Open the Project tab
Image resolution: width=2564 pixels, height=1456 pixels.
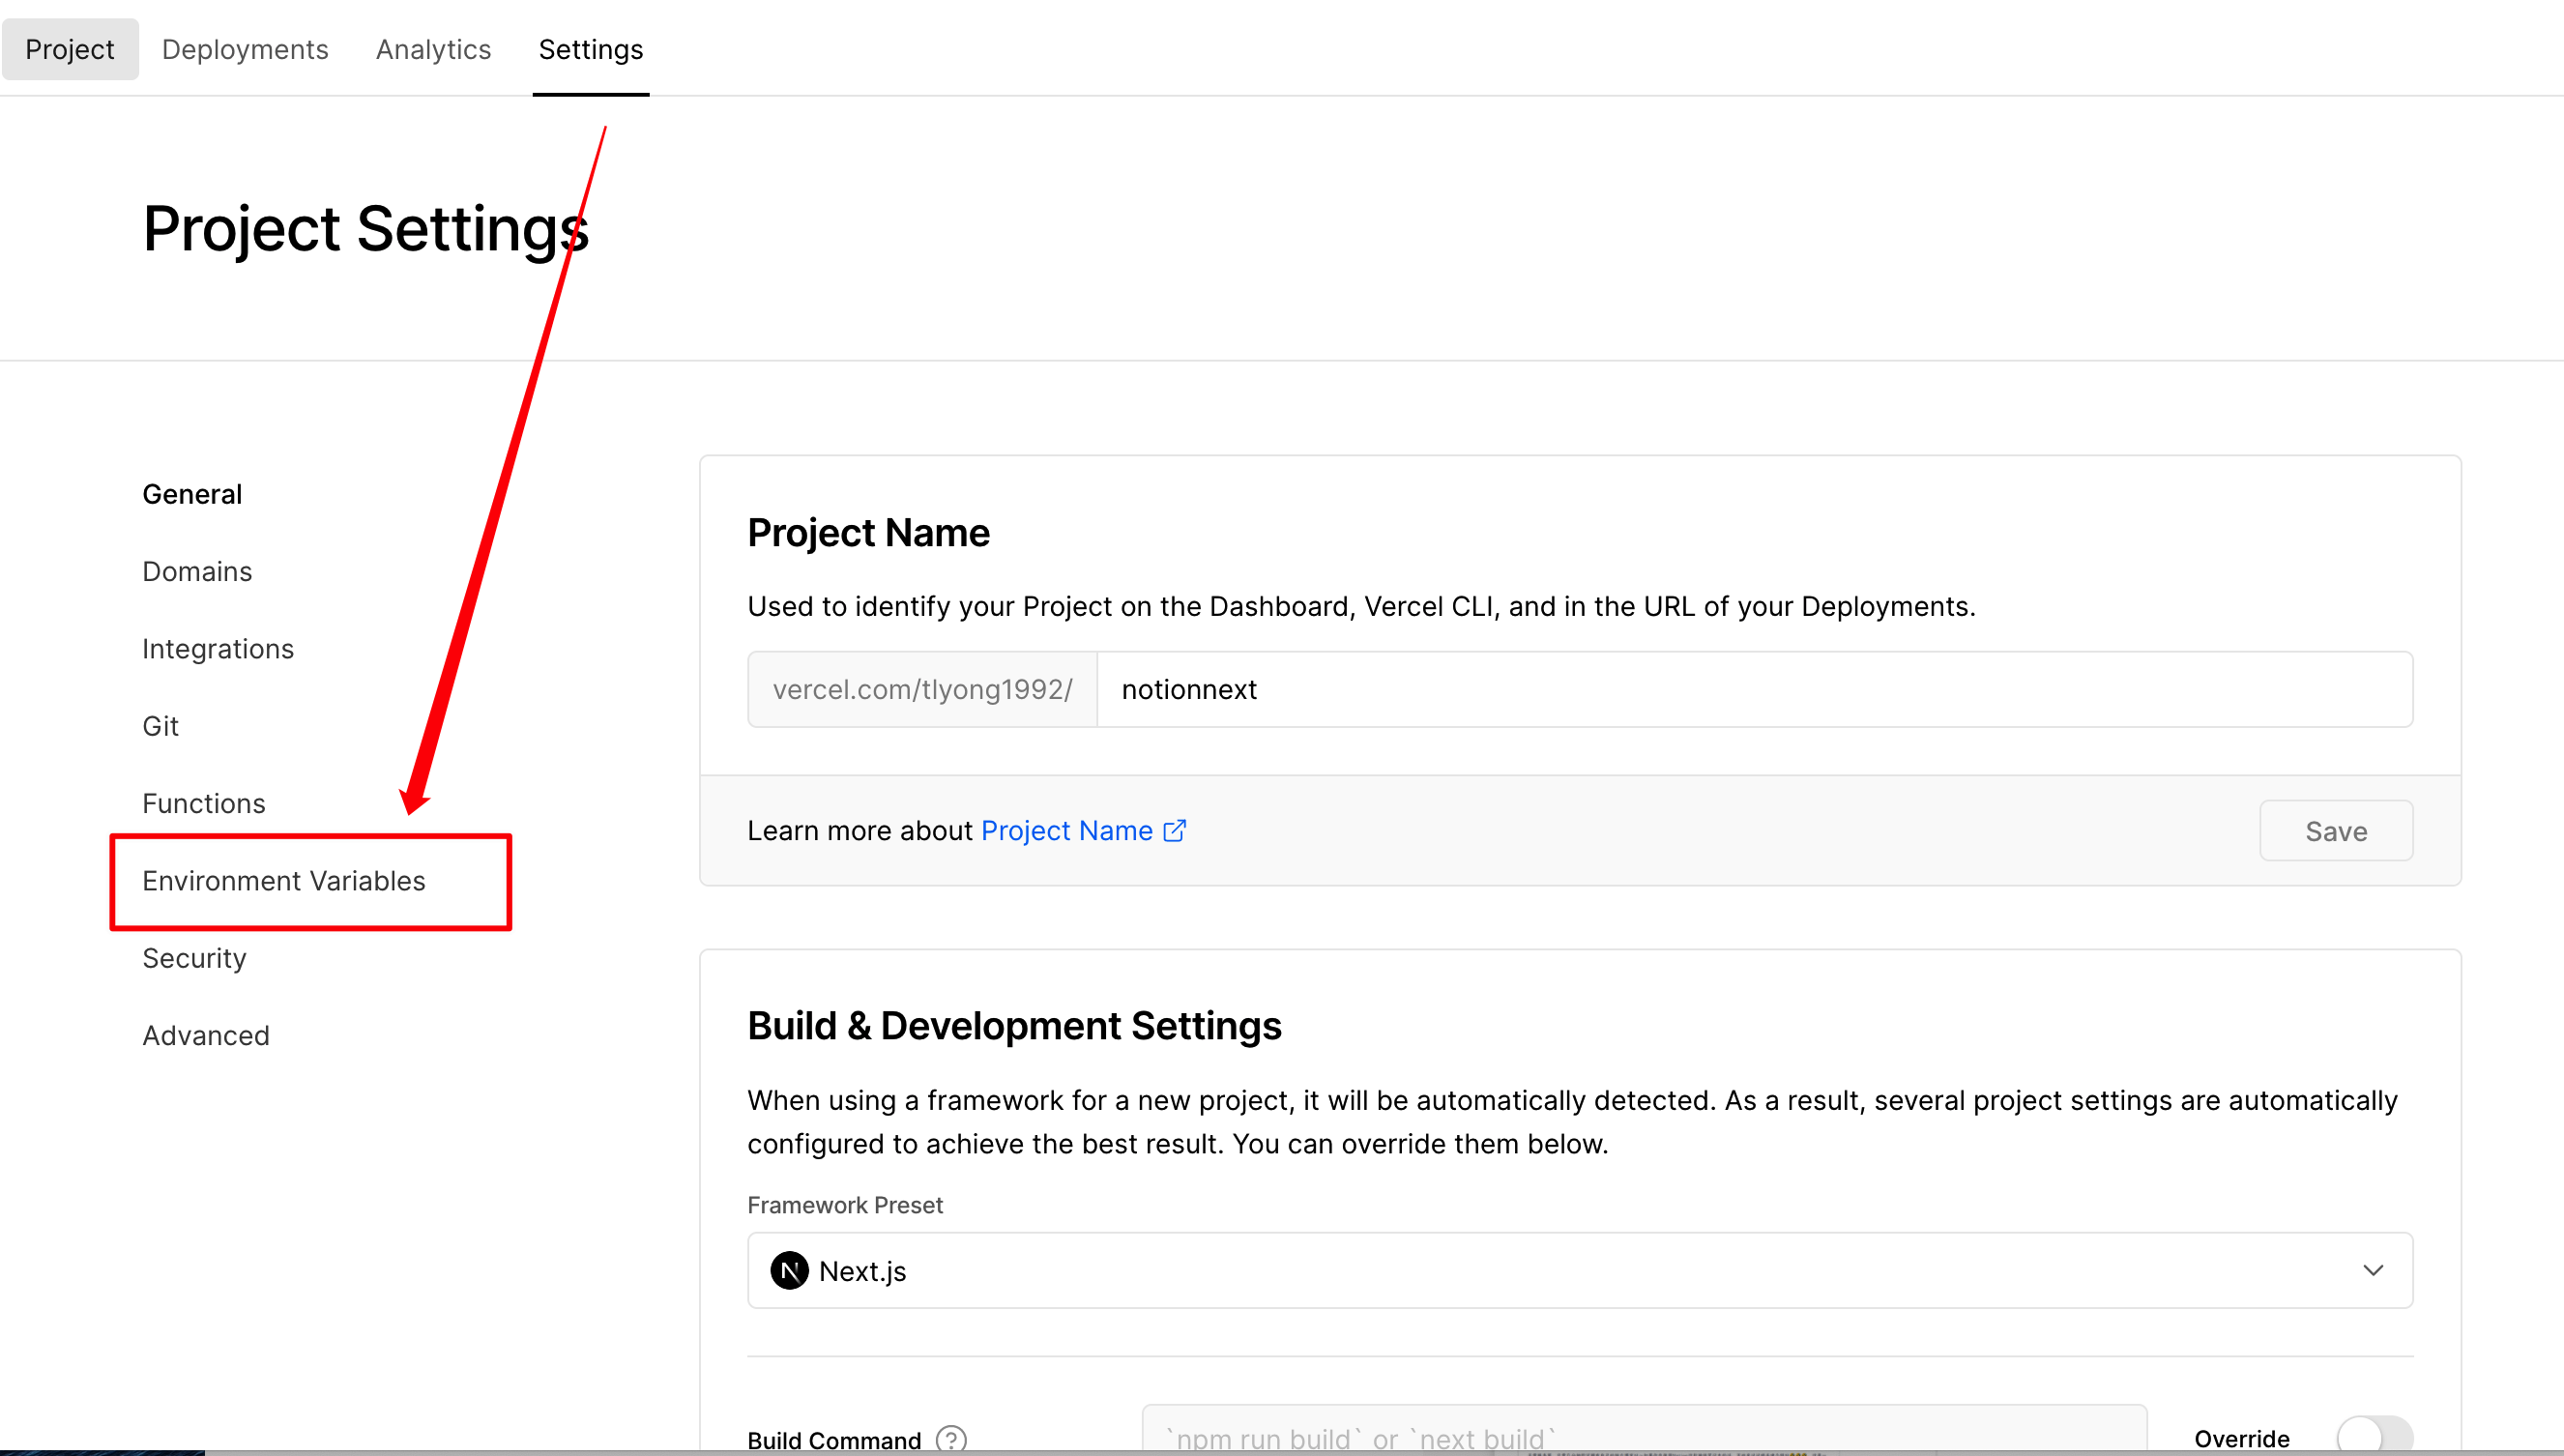tap(70, 49)
